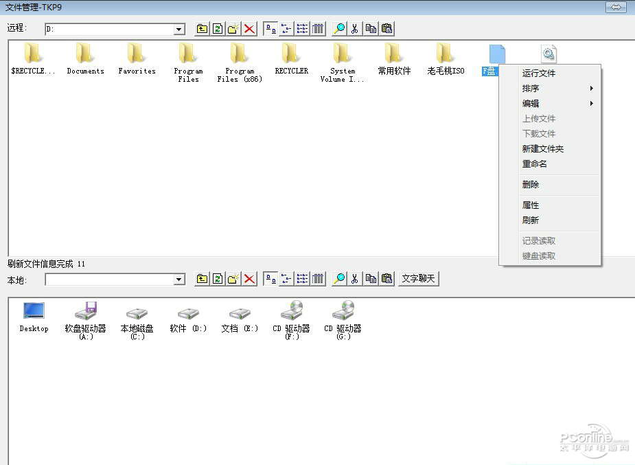Switch remote pane to details view
Image resolution: width=635 pixels, height=465 pixels.
(319, 29)
